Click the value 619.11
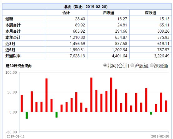The width and height of the screenshot is (173, 139). (x=163, y=44)
